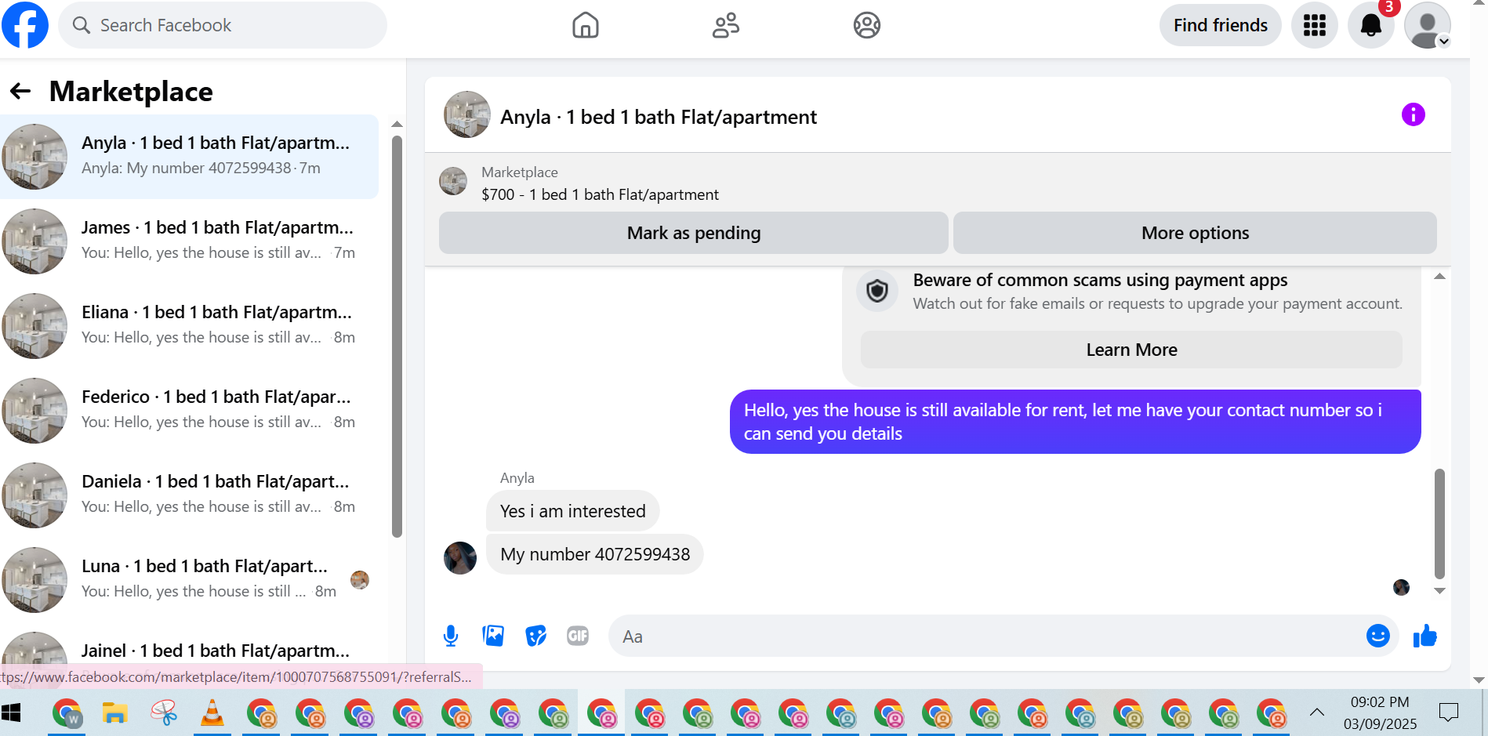Open VLC media player from taskbar
Viewport: 1488px width, 736px height.
pos(212,713)
